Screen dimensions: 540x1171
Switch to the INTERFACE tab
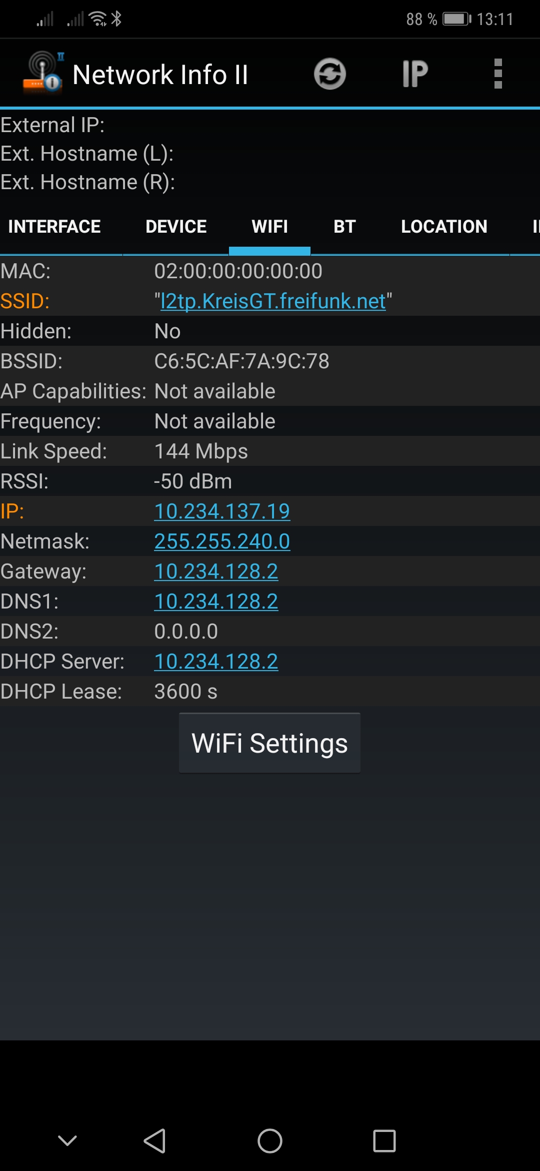coord(54,227)
